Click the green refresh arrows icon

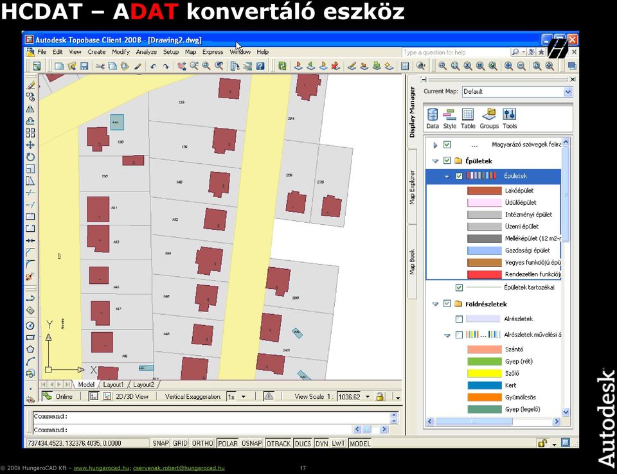(282, 66)
